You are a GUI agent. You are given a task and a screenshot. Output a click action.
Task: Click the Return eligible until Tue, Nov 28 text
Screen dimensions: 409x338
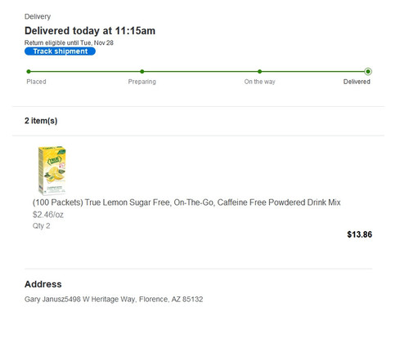pyautogui.click(x=69, y=42)
